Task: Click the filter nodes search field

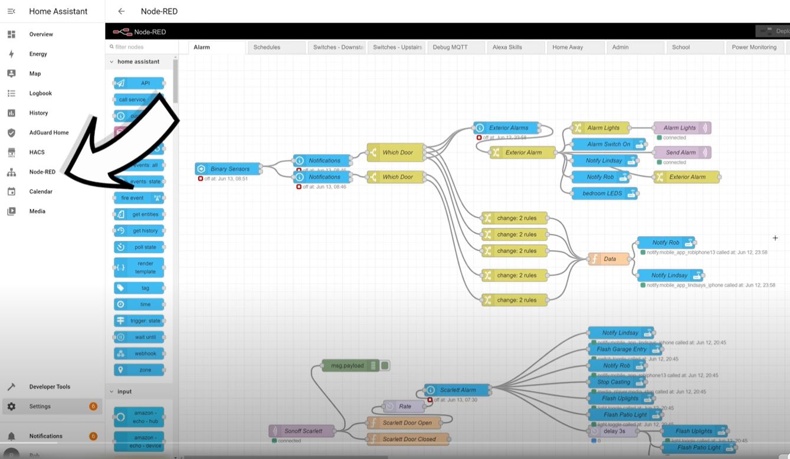Action: click(142, 47)
